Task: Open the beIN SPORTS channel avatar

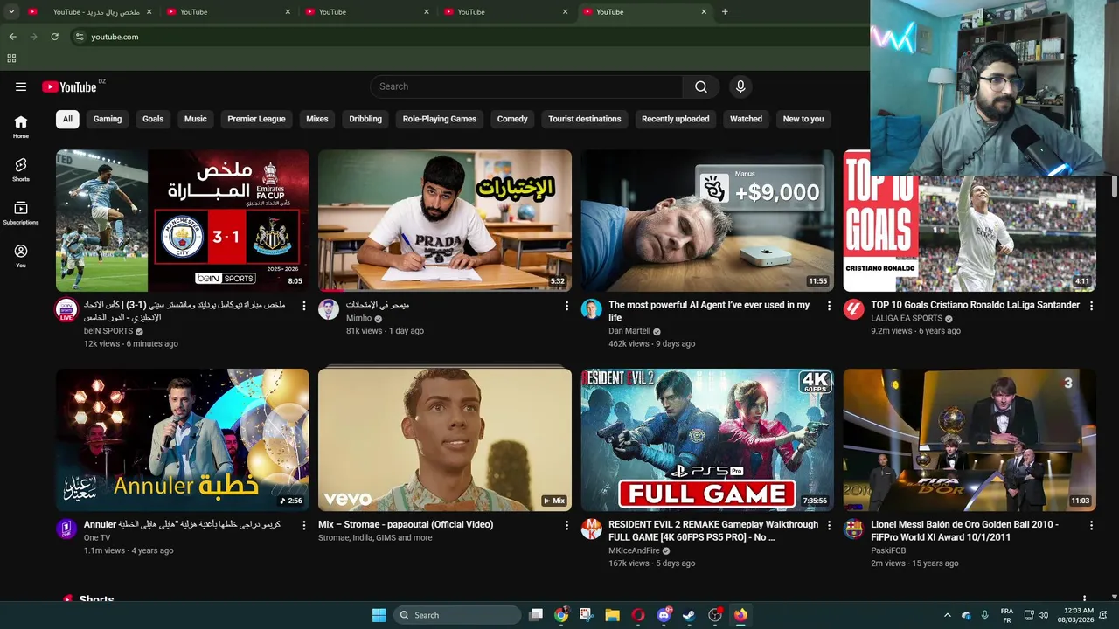Action: 66,309
